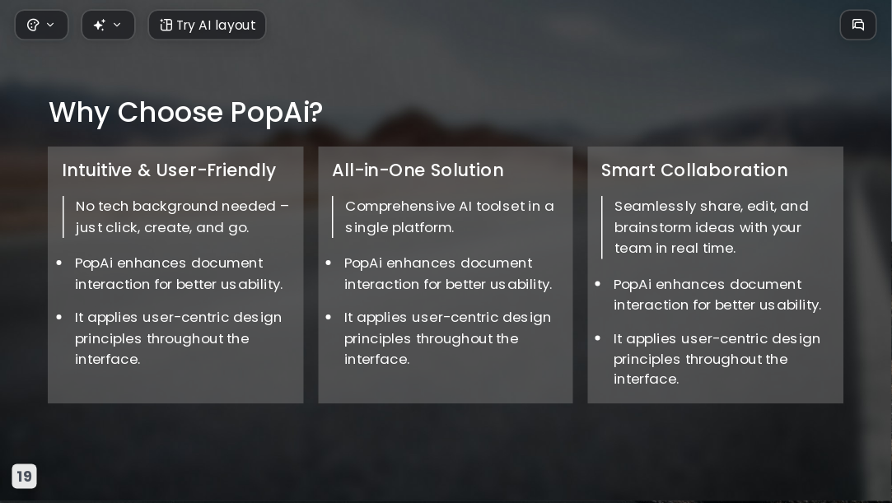Open the theme palette dropdown
This screenshot has width=892, height=503.
point(41,25)
